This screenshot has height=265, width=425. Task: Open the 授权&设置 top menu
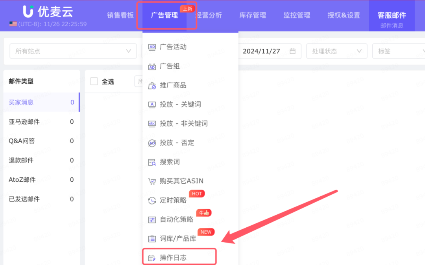(344, 15)
